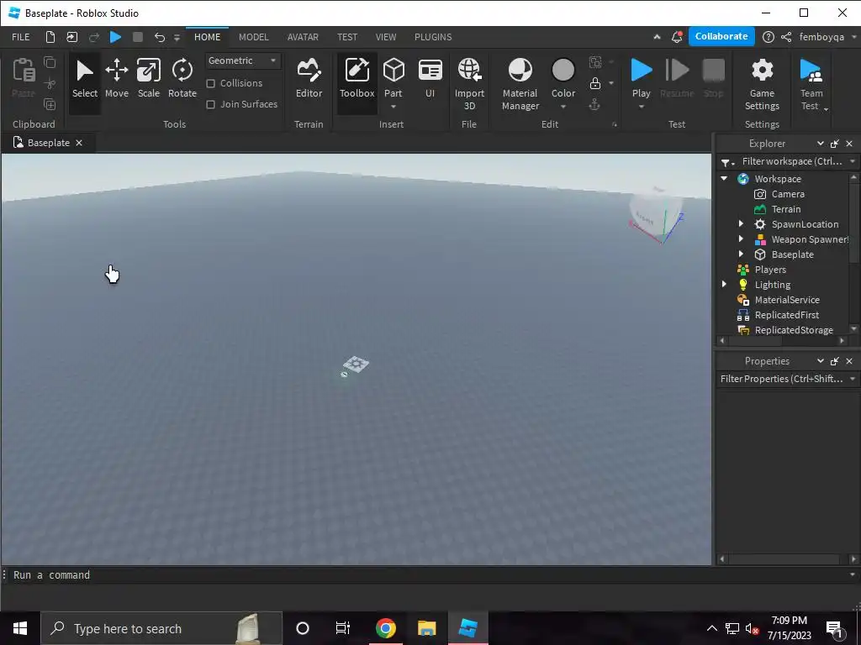Open Game Settings
861x645 pixels.
[x=762, y=85]
